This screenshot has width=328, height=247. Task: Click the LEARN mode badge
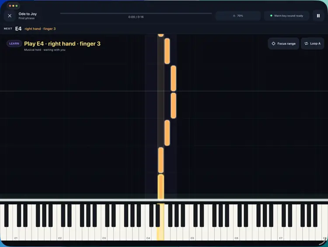(14, 44)
